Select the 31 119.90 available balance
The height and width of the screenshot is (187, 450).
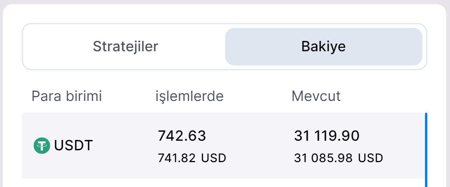[x=327, y=136]
